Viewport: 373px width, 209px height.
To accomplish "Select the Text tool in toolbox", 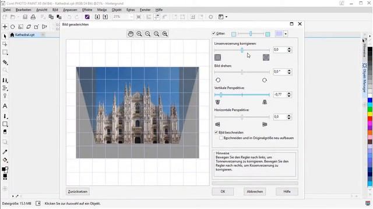I will pos(5,106).
